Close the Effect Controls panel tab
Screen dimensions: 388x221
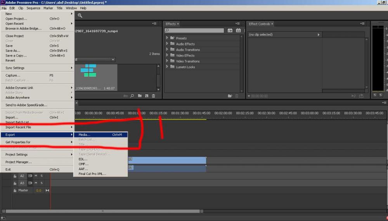click(272, 24)
